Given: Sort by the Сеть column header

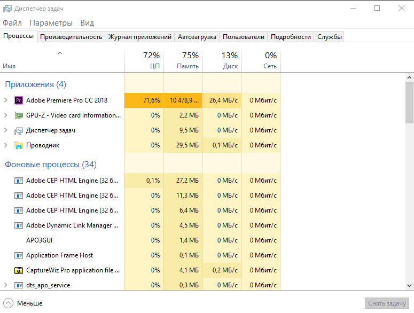Looking at the screenshot, I should tap(261, 61).
